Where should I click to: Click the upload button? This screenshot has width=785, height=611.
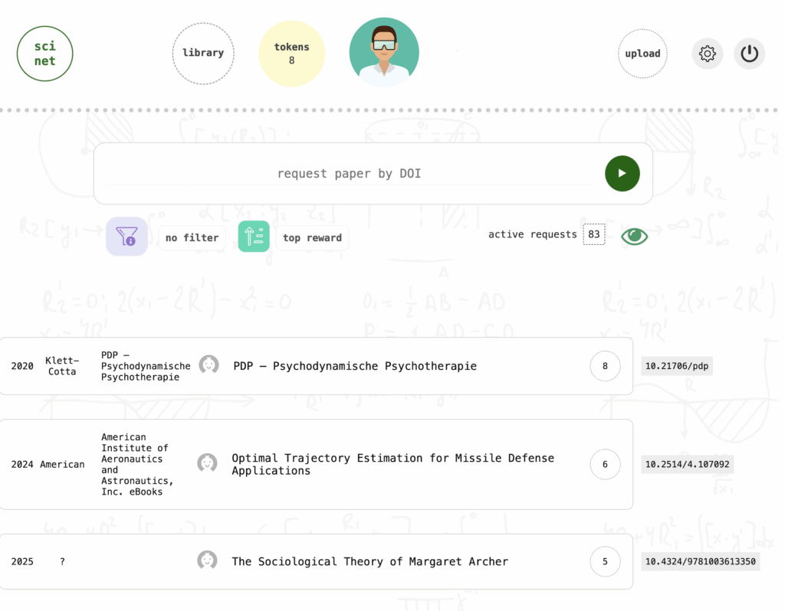(642, 54)
